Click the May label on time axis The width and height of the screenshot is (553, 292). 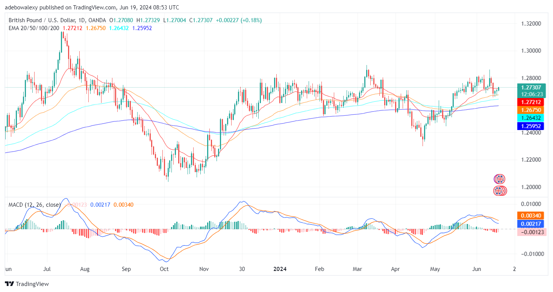[435, 269]
